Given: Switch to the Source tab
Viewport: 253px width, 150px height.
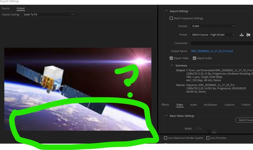Looking at the screenshot, I should 6,8.
